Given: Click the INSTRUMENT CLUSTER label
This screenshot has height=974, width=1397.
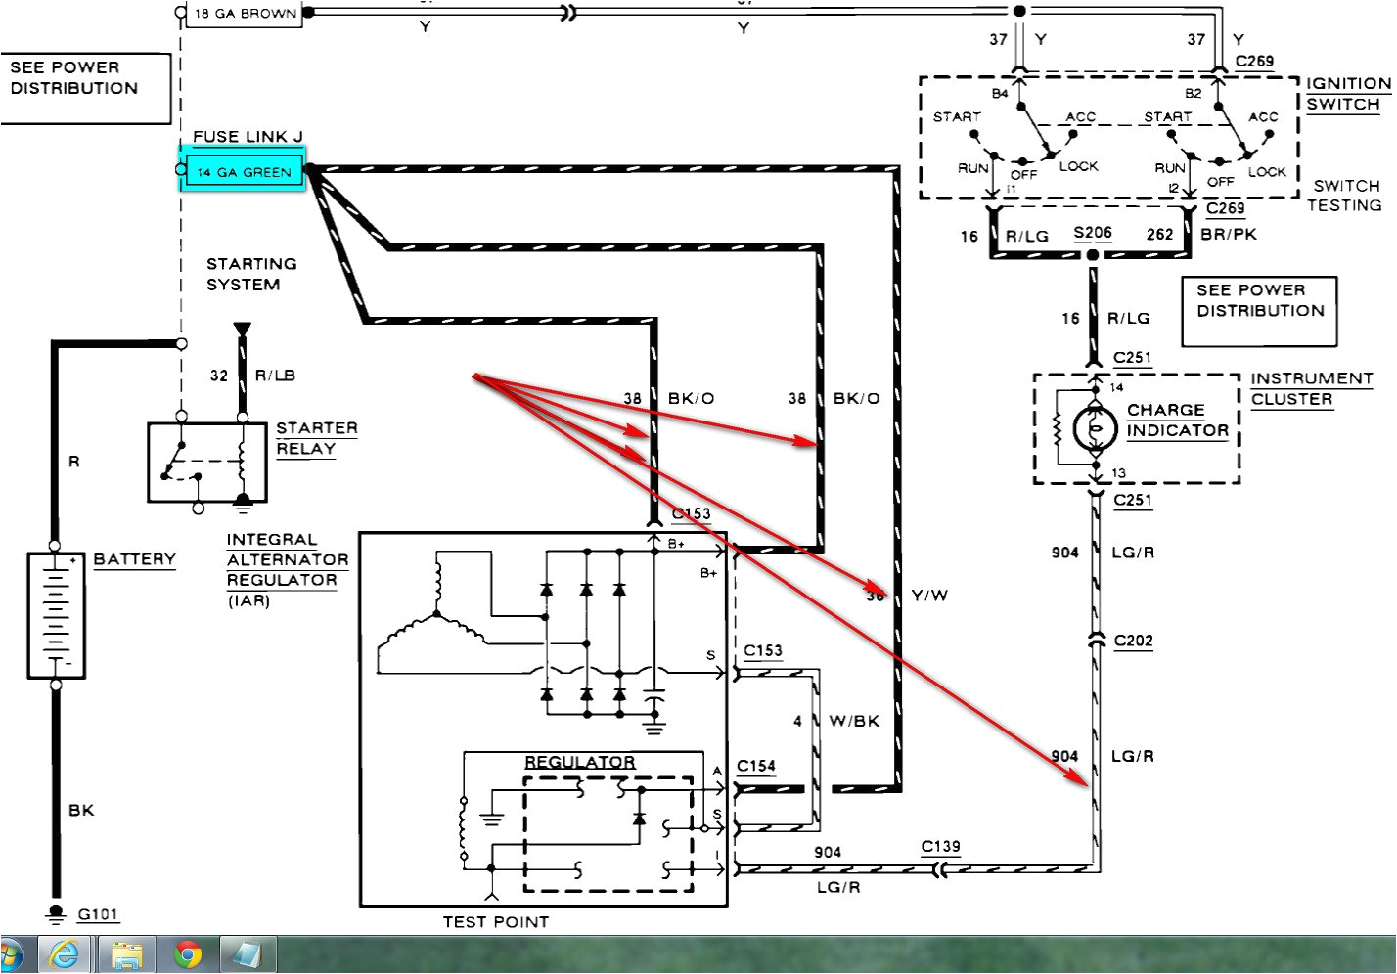Looking at the screenshot, I should [1311, 389].
